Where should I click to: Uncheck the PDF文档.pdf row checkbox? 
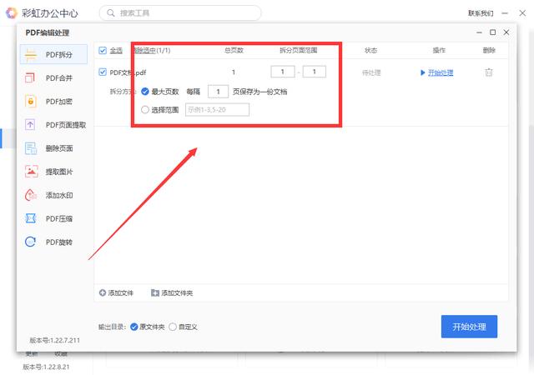click(103, 72)
